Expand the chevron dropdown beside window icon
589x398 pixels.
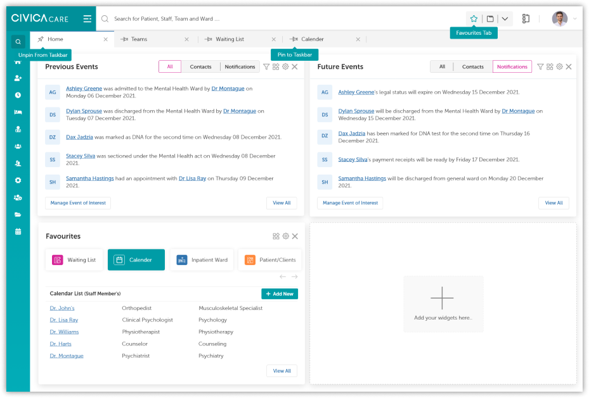(505, 19)
